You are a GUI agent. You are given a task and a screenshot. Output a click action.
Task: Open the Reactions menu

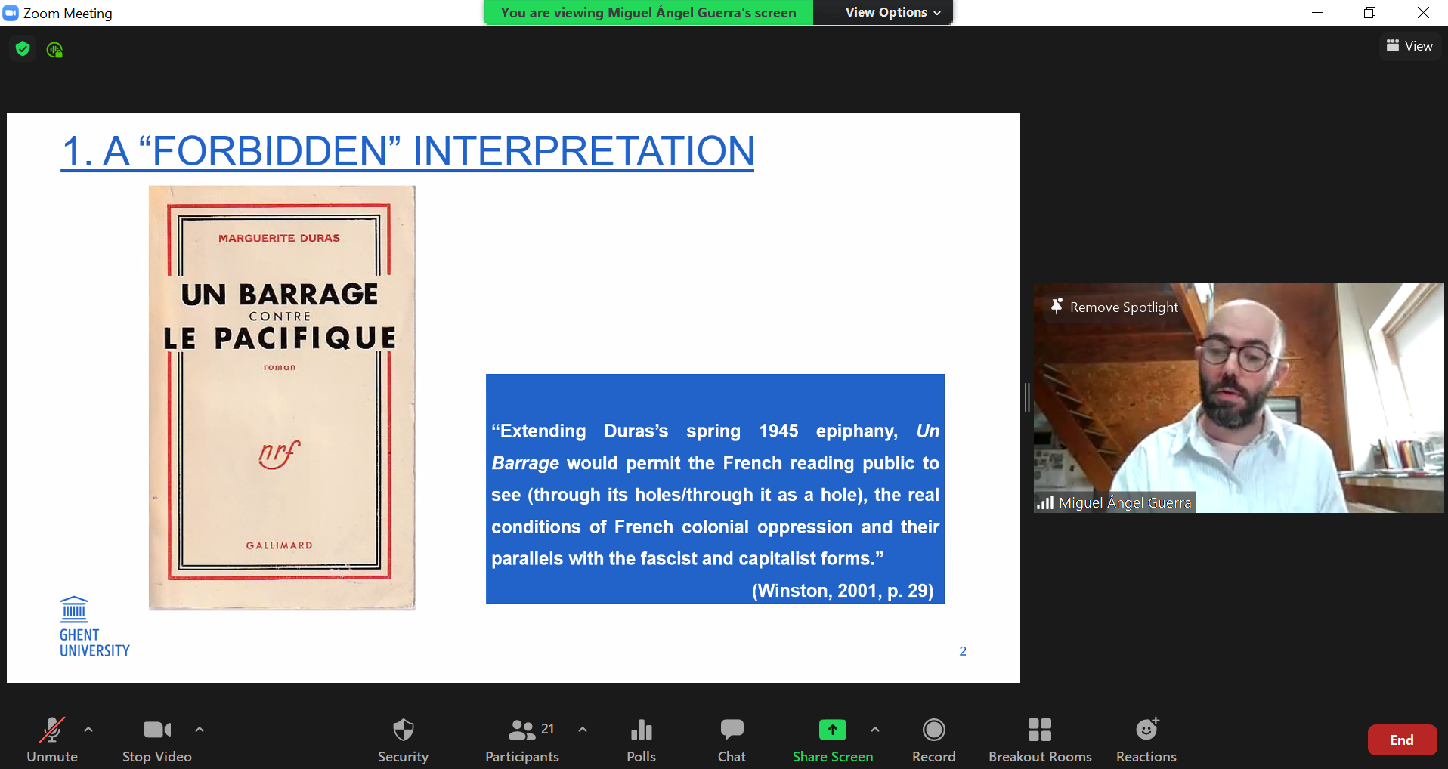point(1146,740)
